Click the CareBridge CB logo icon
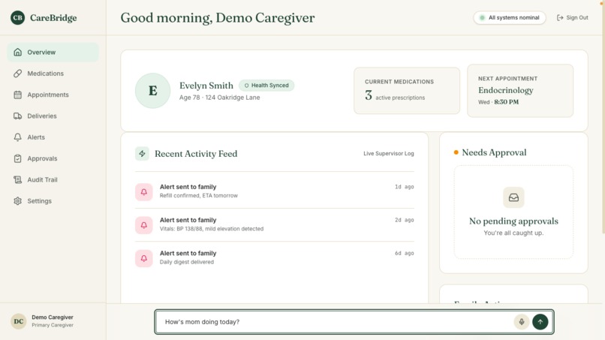605x340 pixels. (x=17, y=18)
